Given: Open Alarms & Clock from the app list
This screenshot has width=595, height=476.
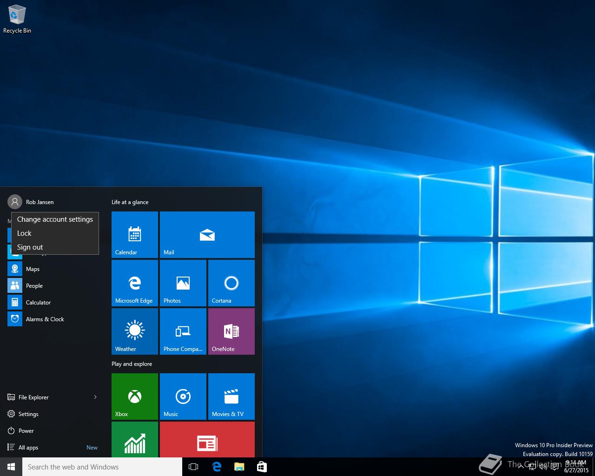Looking at the screenshot, I should pos(53,319).
